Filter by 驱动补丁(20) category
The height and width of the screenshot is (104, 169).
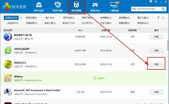tap(69, 23)
